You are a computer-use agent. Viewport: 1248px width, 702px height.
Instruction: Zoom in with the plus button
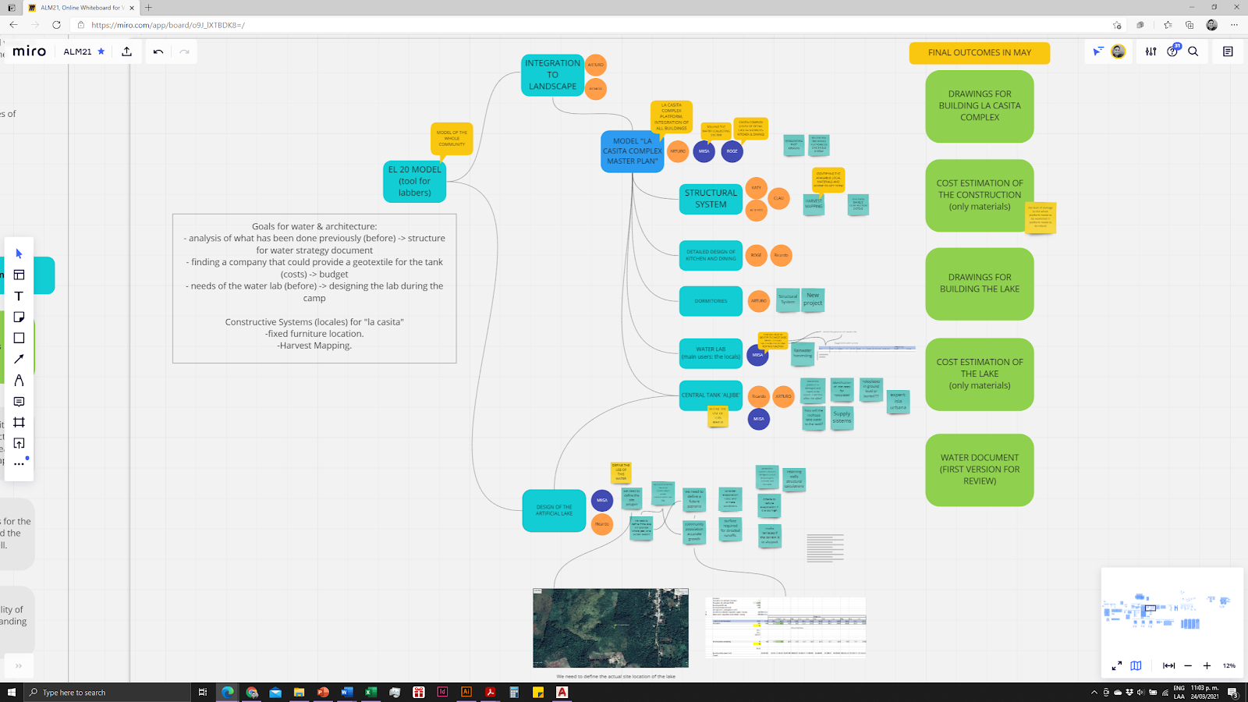(1207, 665)
